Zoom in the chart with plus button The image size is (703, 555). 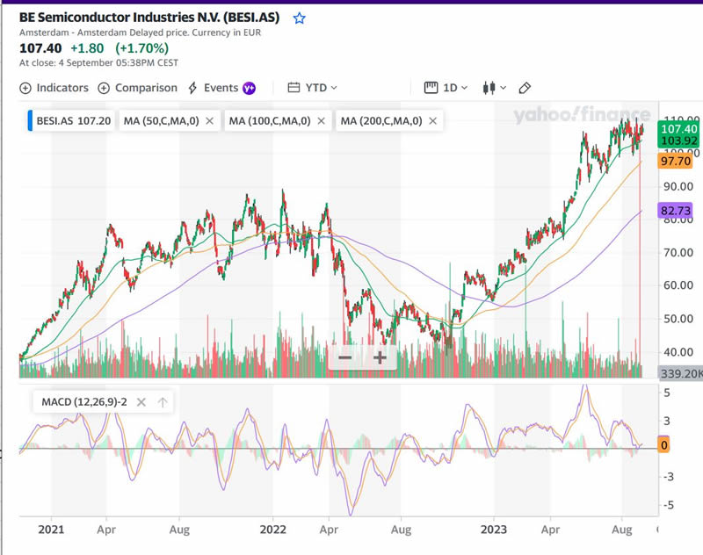coord(380,357)
